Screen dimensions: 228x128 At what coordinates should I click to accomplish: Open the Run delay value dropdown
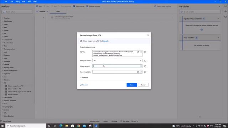135,121
